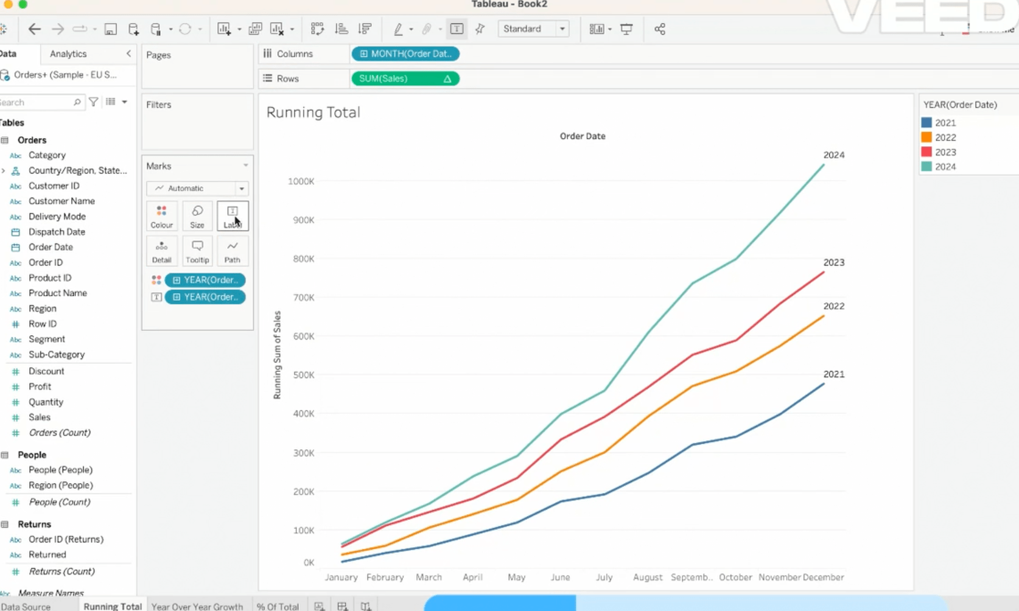Click the Colour button on Marks card
The height and width of the screenshot is (611, 1019).
161,217
